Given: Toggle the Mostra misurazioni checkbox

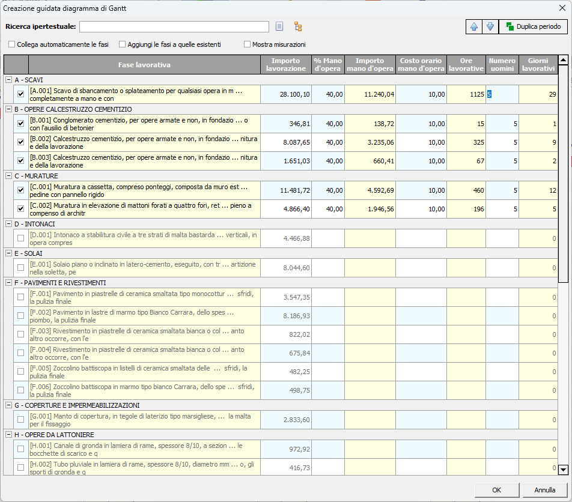Looking at the screenshot, I should 247,44.
